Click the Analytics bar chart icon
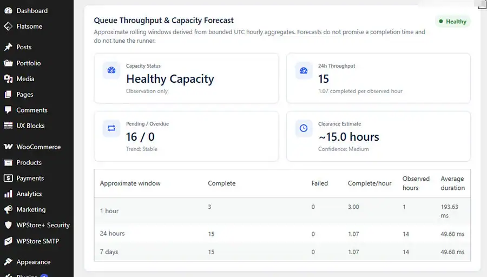The image size is (487, 277). tap(8, 194)
